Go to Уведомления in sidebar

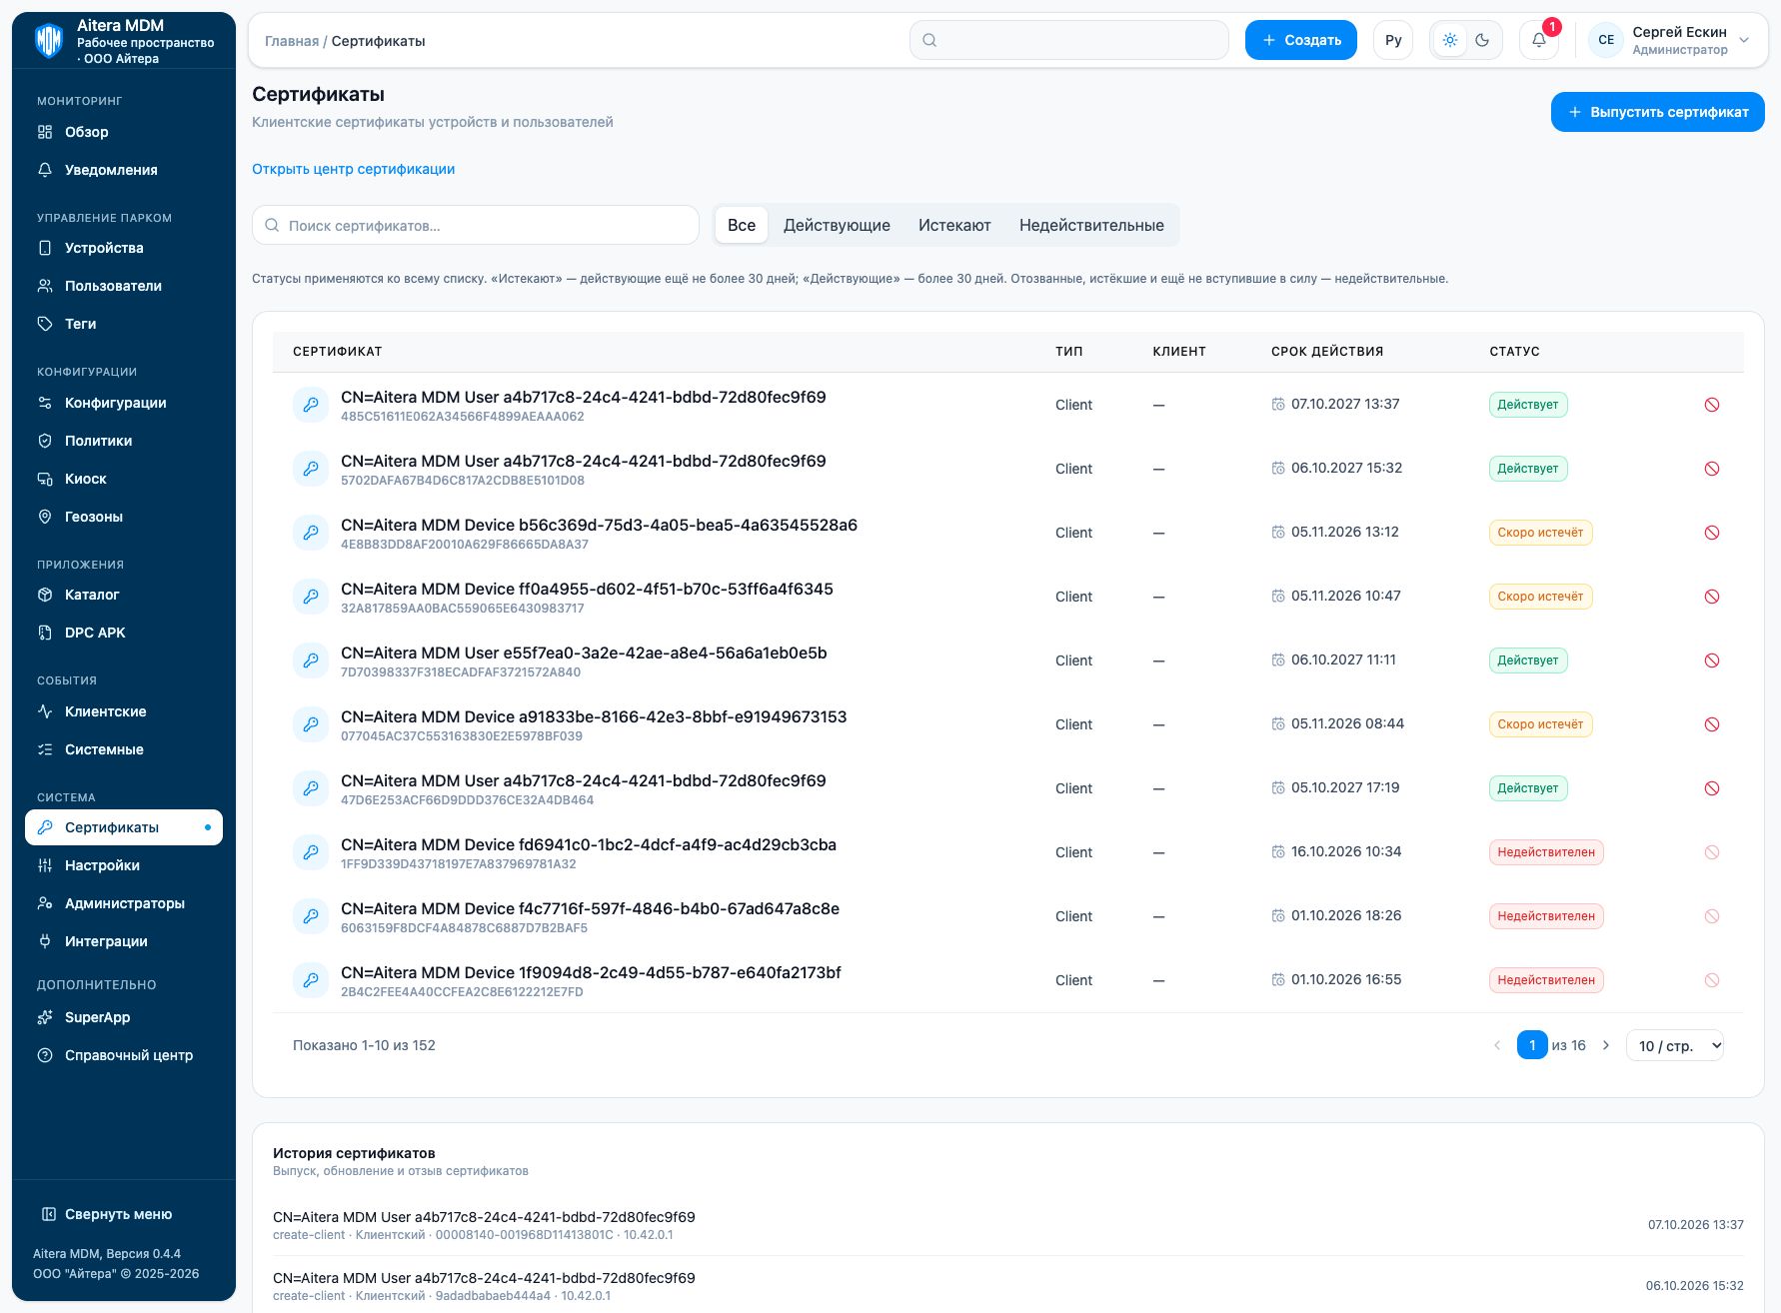coord(124,170)
